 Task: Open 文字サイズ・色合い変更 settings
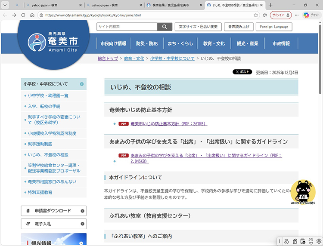pyautogui.click(x=198, y=27)
